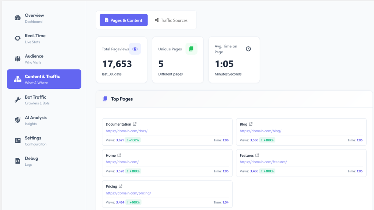The width and height of the screenshot is (374, 210).
Task: Click the Features page title
Action: [247, 156]
